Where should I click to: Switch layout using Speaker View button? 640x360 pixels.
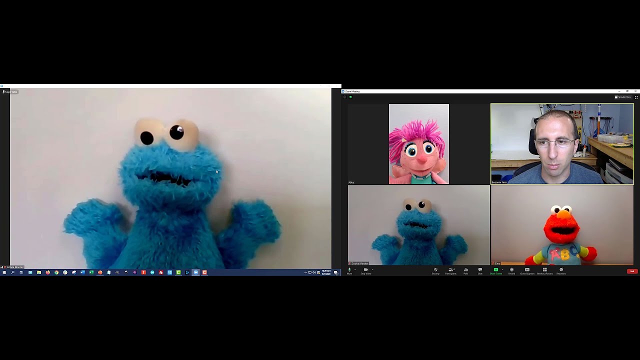coord(623,97)
